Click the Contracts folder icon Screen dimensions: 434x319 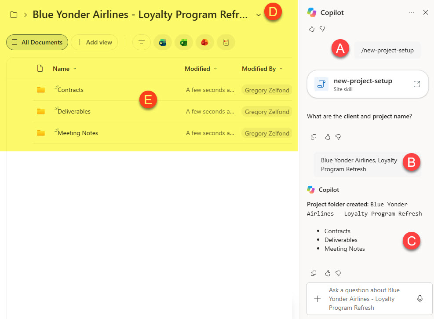tap(41, 90)
